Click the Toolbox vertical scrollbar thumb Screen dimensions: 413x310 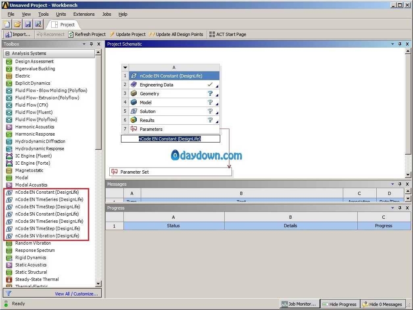click(98, 103)
